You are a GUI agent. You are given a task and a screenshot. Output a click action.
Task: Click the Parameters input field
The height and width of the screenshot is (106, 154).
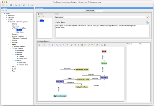pos(105,17)
